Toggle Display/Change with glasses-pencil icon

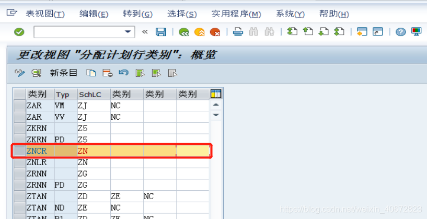20,73
